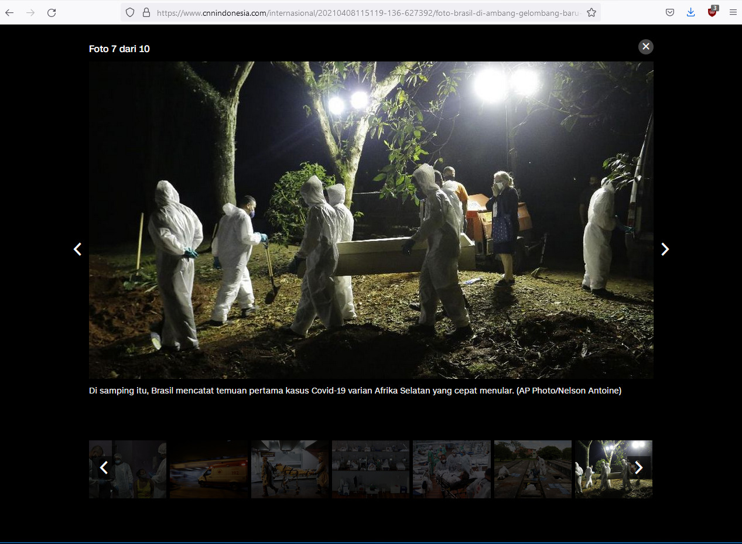Select the ambulance thumbnail
Image resolution: width=742 pixels, height=544 pixels.
click(x=208, y=469)
